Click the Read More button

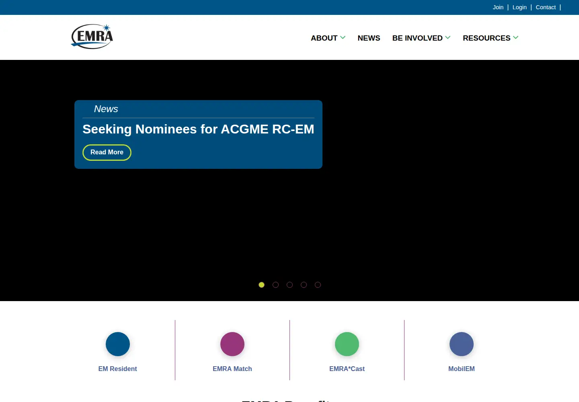107,152
